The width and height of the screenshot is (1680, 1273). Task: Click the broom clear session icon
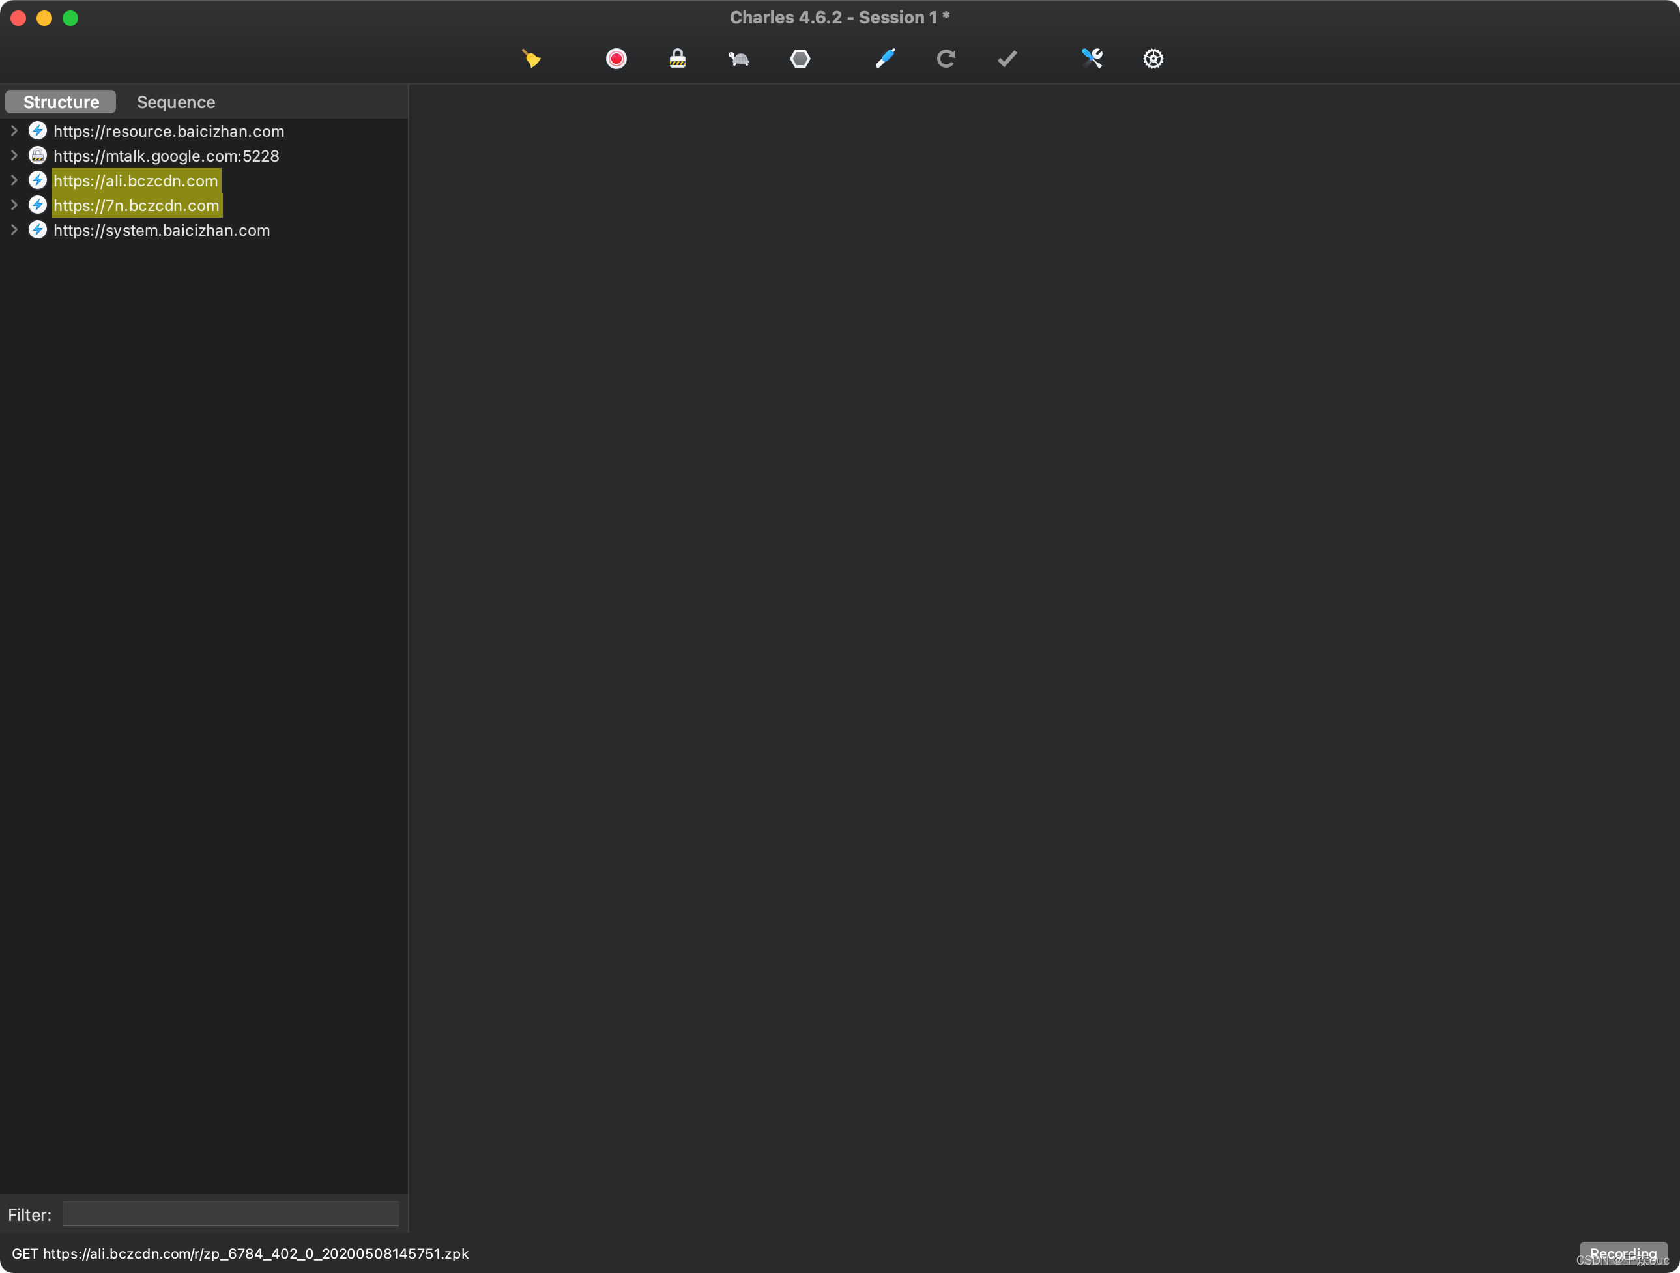(531, 59)
